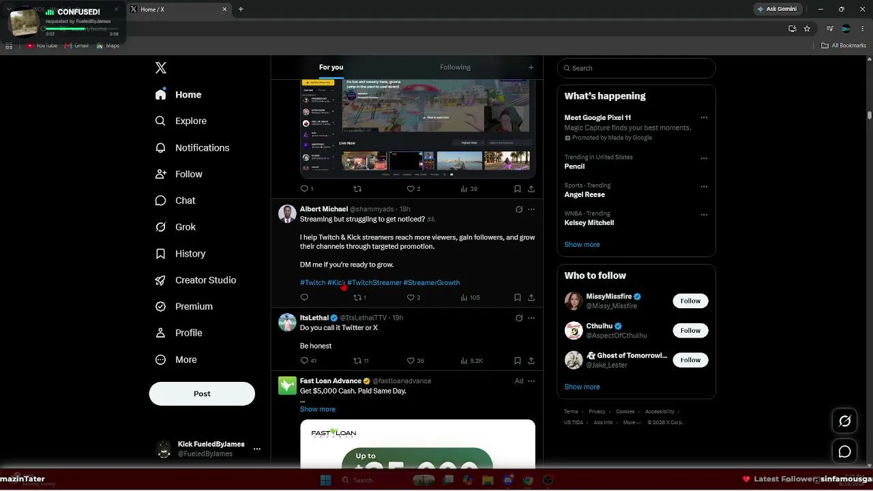The width and height of the screenshot is (873, 491).
Task: Share Albert Michael's post
Action: click(531, 297)
